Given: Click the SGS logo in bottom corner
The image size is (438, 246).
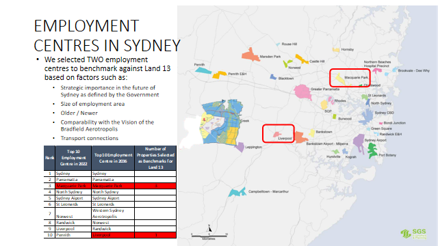Looking at the screenshot, I should pos(413,234).
